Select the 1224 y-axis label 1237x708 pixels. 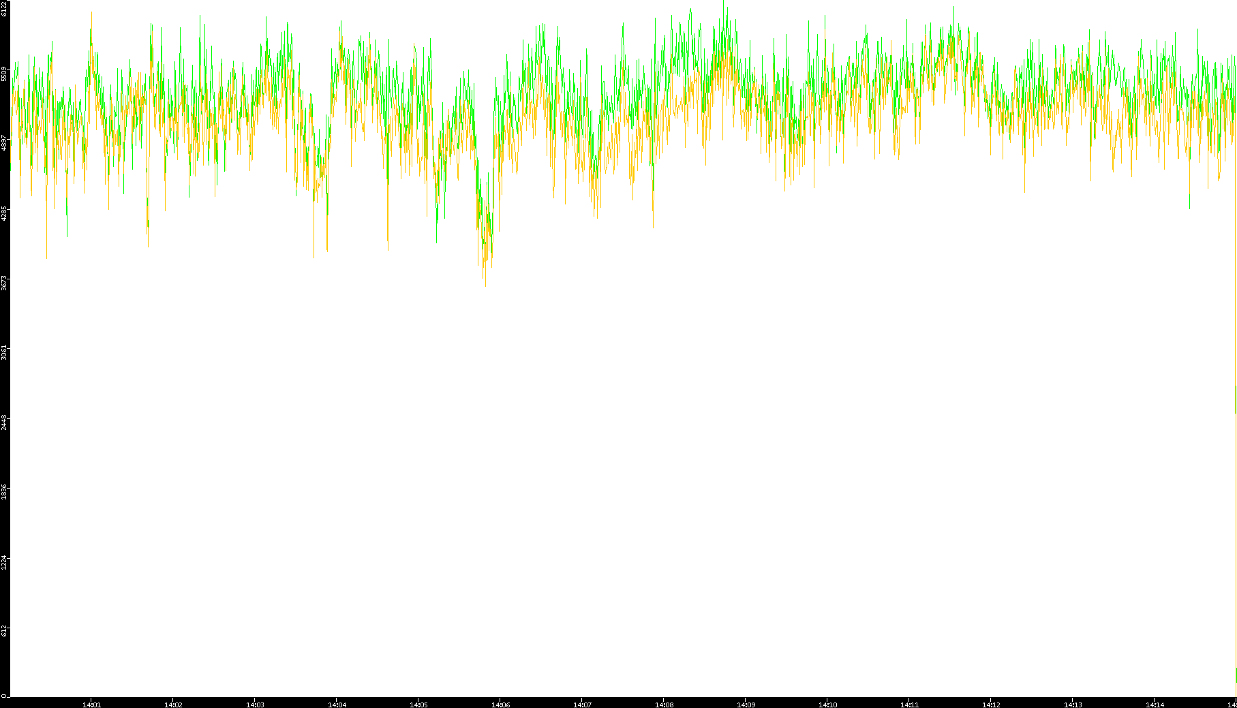coord(5,562)
